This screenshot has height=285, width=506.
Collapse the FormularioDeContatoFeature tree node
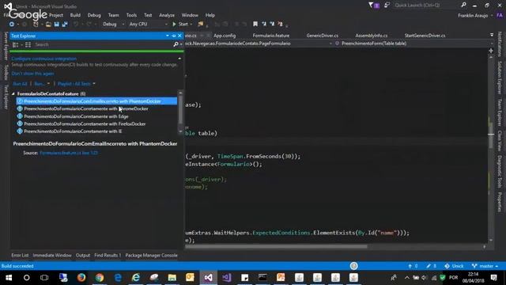(13, 93)
